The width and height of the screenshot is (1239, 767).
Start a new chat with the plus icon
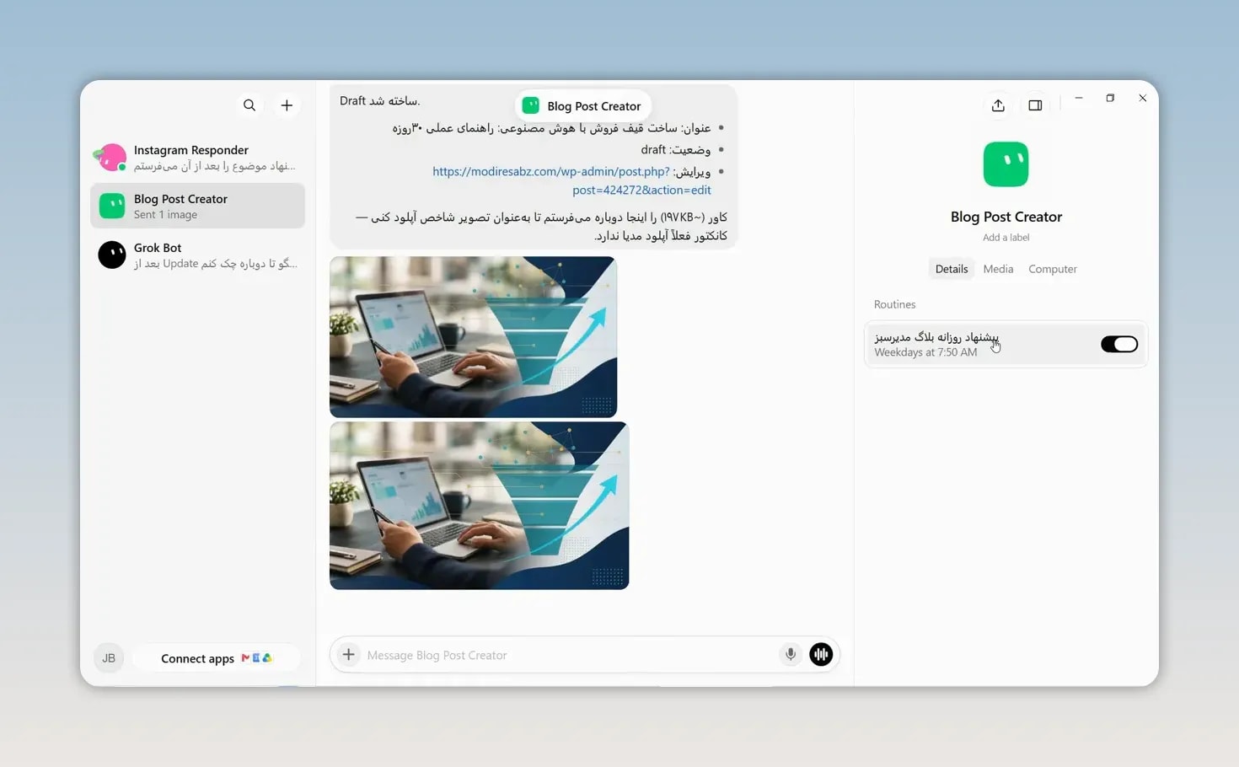point(287,105)
